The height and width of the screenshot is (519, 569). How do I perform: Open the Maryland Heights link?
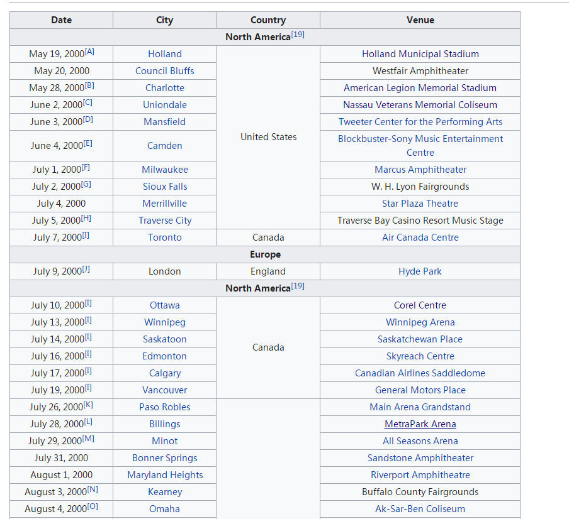point(165,475)
